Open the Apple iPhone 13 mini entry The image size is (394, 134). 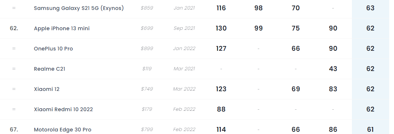(62, 28)
